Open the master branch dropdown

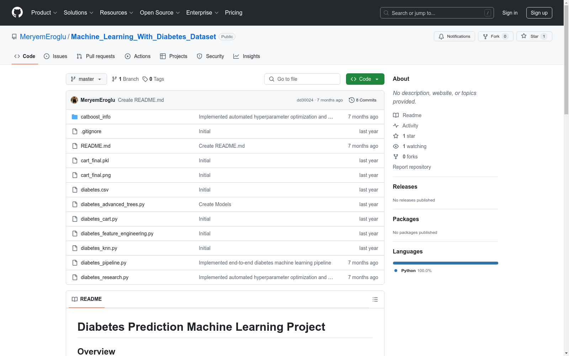point(86,79)
